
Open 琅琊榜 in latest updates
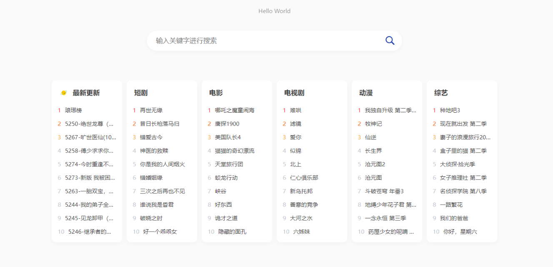click(73, 110)
